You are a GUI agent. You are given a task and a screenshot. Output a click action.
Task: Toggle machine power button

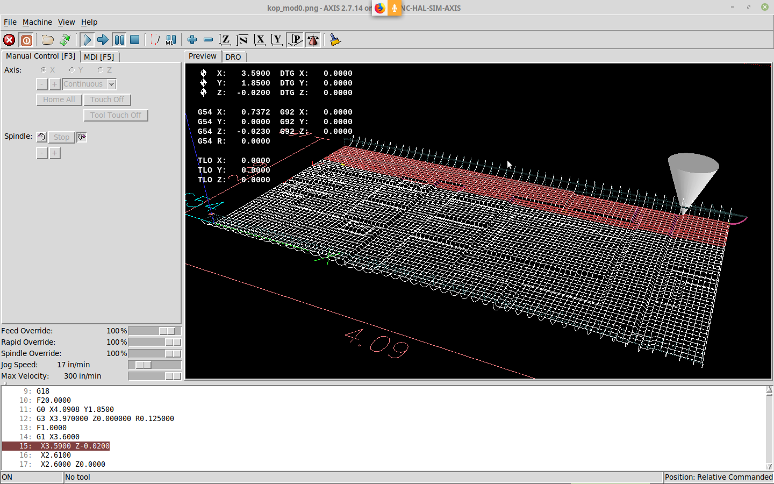[x=26, y=40]
